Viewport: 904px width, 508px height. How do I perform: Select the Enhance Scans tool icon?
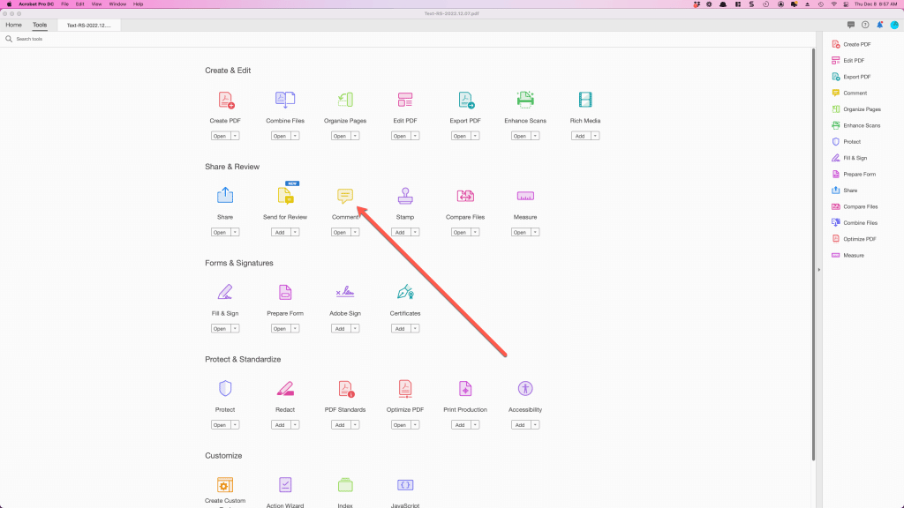coord(525,100)
